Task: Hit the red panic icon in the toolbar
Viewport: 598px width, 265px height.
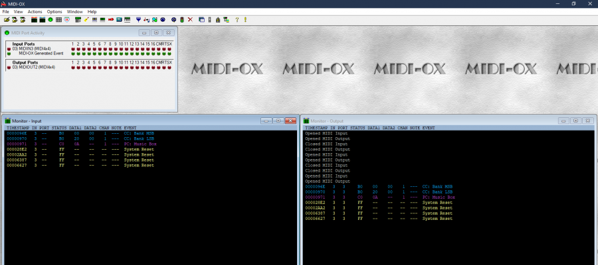Action: click(x=111, y=19)
